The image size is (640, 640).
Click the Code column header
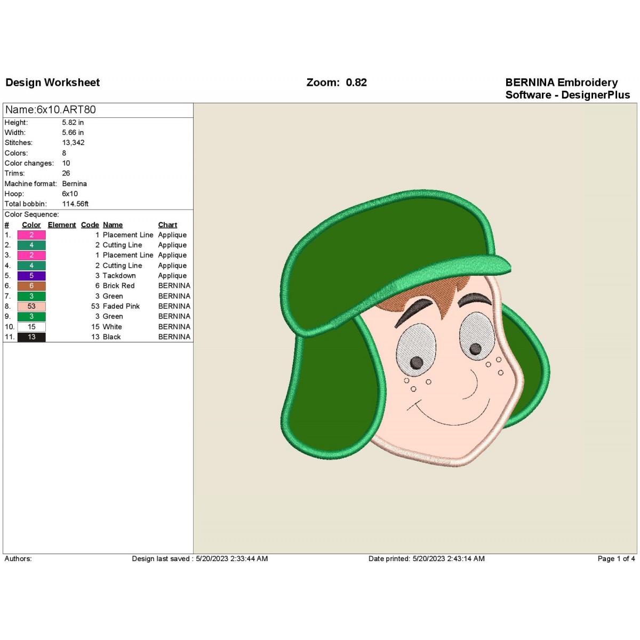(90, 225)
